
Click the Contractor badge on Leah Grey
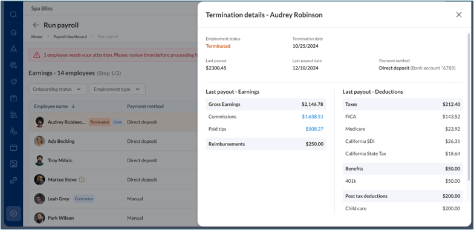(84, 199)
